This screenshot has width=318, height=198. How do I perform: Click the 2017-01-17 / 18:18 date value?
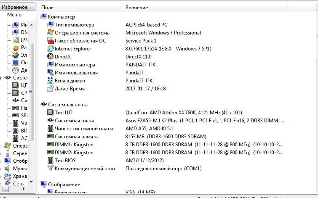coord(145,89)
